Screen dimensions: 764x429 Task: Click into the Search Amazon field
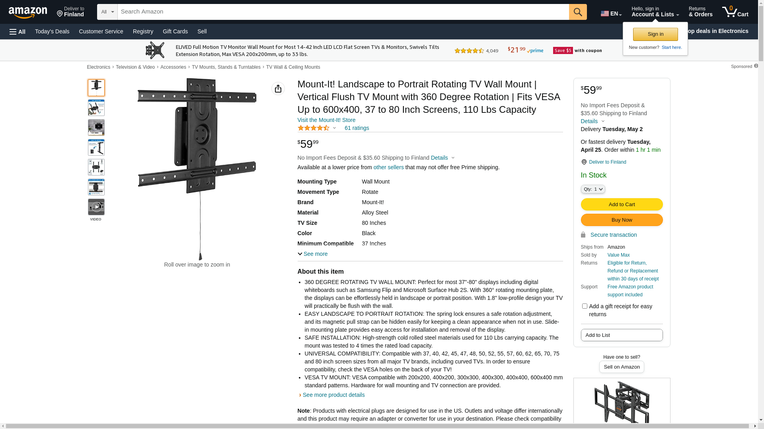point(343,12)
